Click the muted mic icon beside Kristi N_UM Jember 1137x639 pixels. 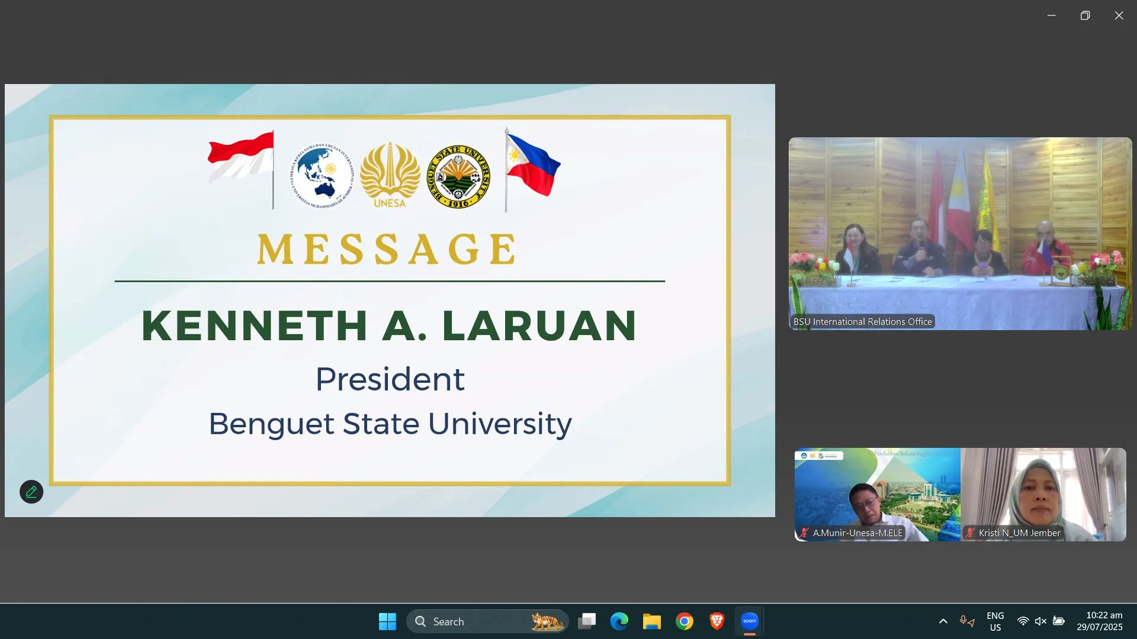[x=970, y=532]
